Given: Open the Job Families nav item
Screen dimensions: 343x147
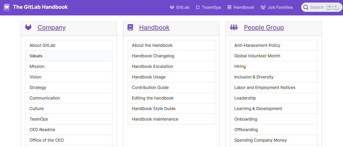Looking at the screenshot, I should coord(277,7).
